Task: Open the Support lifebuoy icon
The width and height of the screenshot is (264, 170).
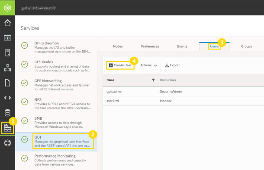Action: pos(7,143)
